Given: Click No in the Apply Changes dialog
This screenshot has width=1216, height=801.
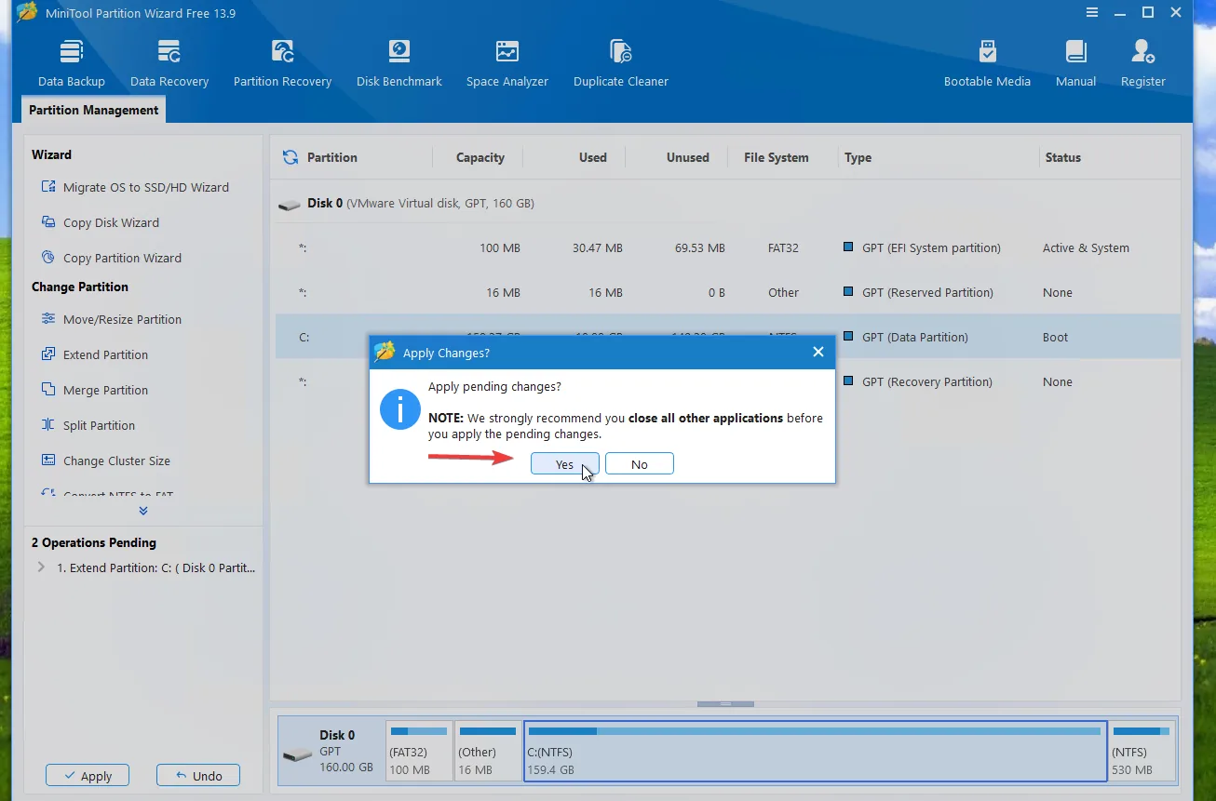Looking at the screenshot, I should (x=640, y=464).
